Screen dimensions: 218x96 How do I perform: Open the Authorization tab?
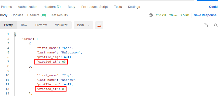pos(28,7)
